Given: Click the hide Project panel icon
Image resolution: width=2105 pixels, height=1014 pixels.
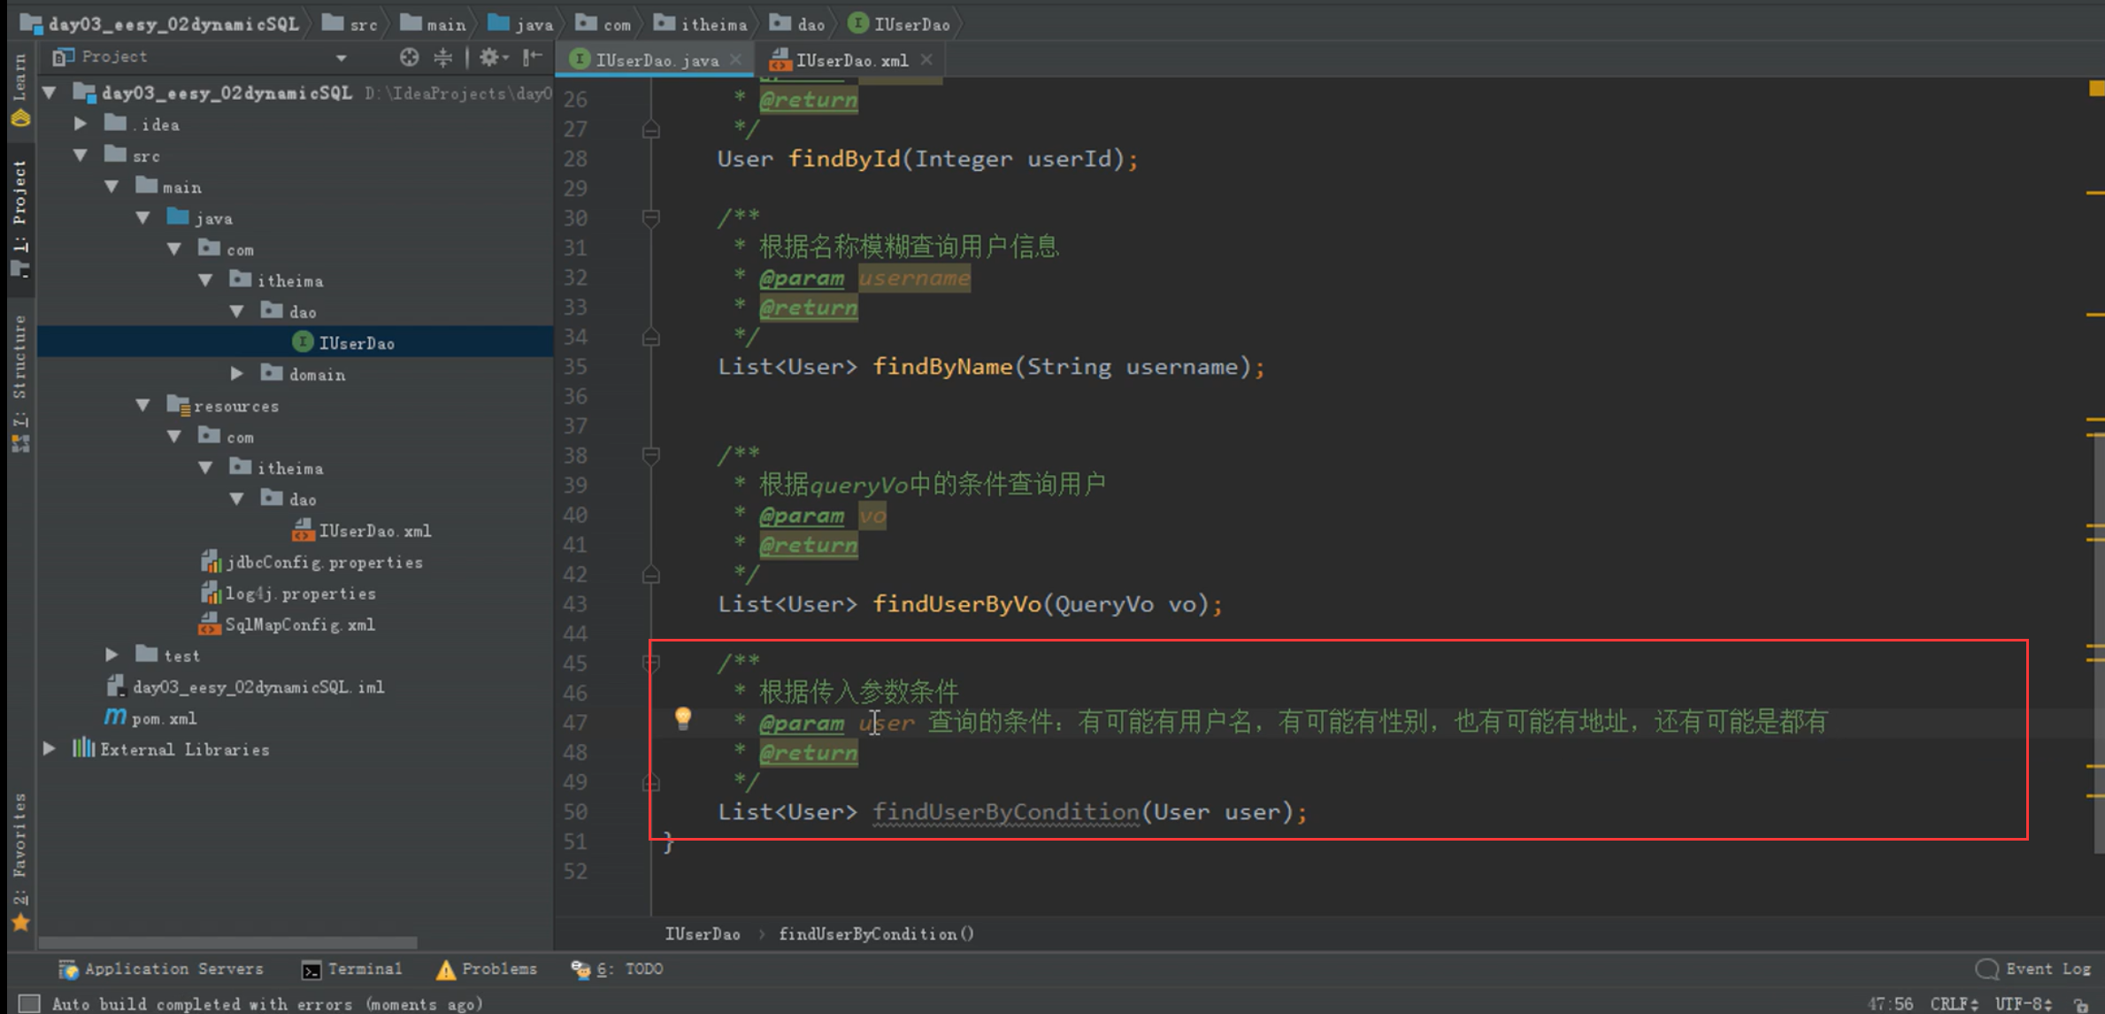Looking at the screenshot, I should pos(532,58).
